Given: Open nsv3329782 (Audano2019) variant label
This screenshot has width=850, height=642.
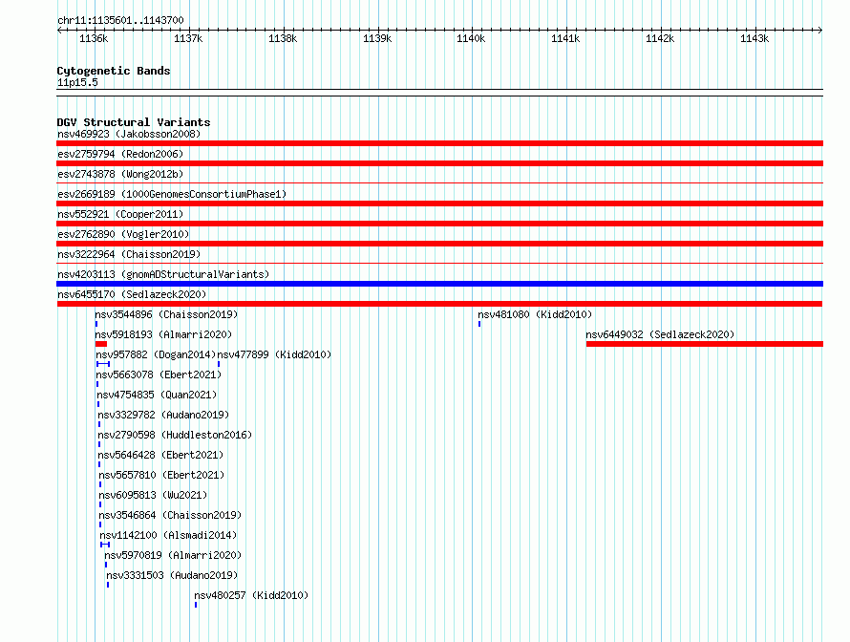Looking at the screenshot, I should [163, 415].
